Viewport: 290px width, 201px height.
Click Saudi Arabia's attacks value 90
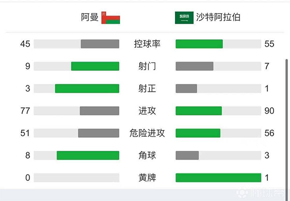pos(269,111)
